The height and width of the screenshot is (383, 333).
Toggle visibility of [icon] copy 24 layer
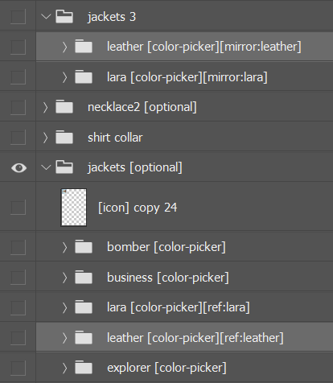[x=18, y=207]
